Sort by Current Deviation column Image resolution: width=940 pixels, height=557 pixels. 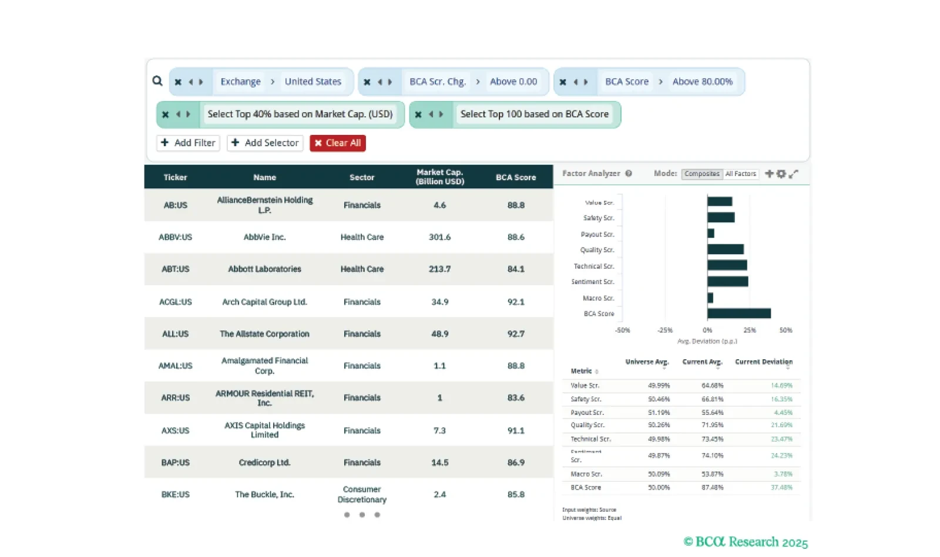click(x=763, y=362)
